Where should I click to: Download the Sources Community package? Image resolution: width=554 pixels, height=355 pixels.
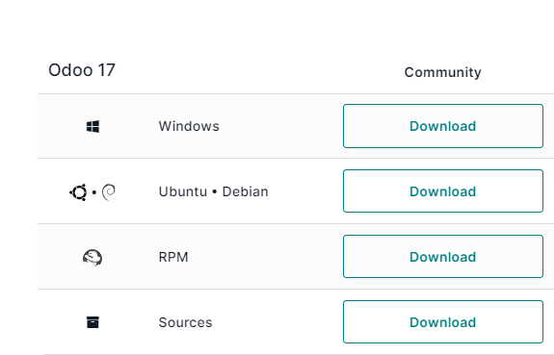coord(442,322)
